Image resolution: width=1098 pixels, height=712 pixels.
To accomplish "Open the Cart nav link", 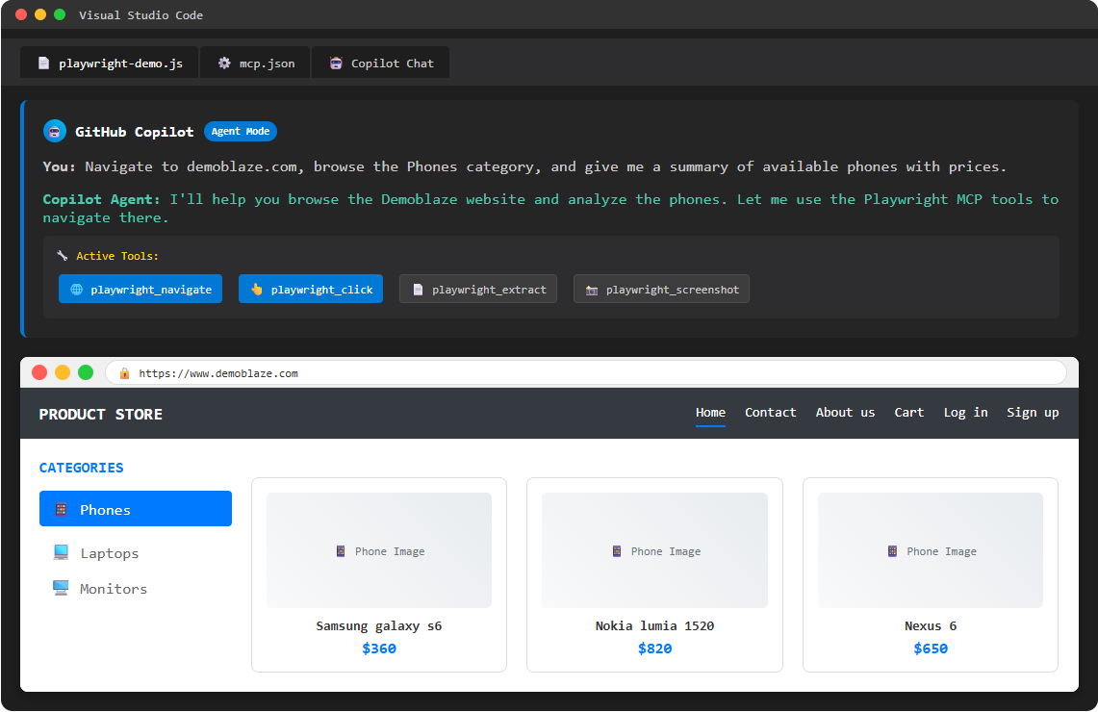I will tap(909, 413).
